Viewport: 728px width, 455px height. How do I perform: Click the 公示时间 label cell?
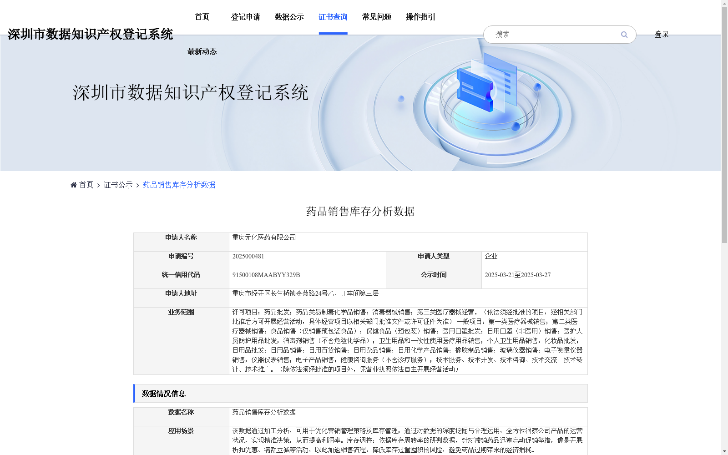point(434,279)
